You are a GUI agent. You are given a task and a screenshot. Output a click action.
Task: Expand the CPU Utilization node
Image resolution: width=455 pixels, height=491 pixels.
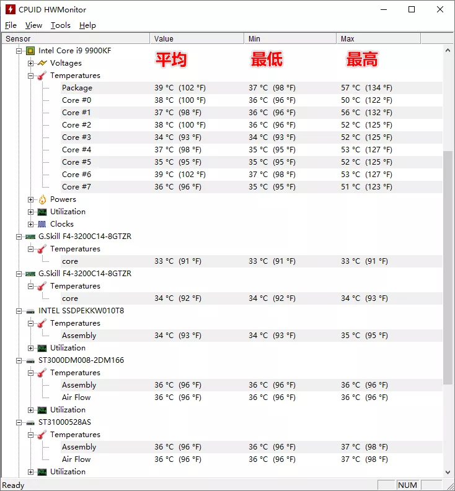pyautogui.click(x=30, y=212)
